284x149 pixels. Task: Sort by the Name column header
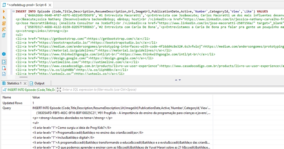7,97
